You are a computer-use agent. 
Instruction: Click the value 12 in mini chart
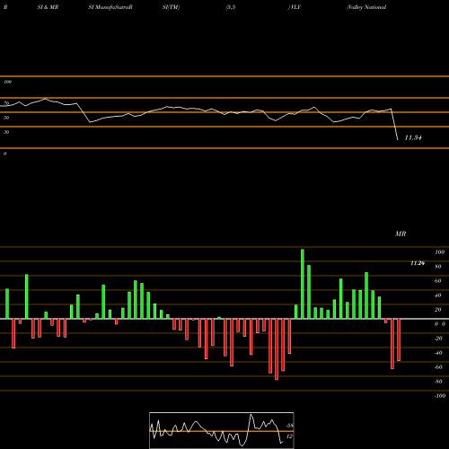(x=289, y=436)
